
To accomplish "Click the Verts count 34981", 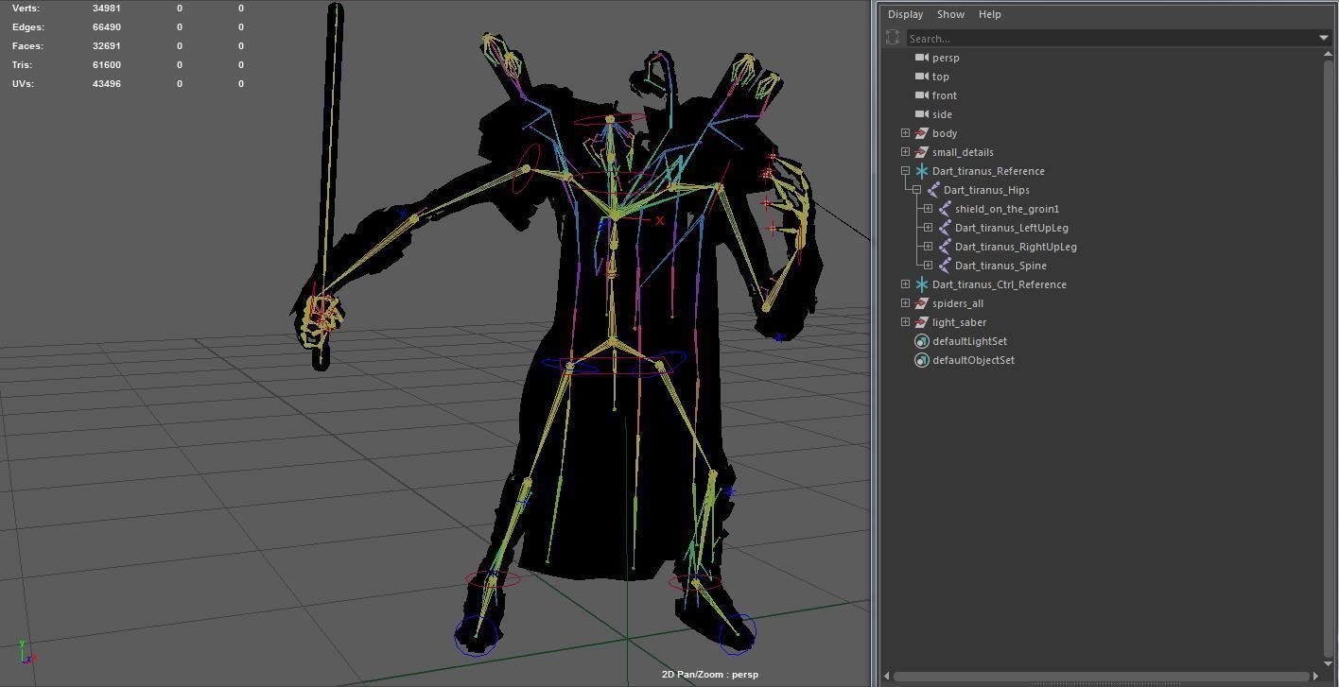I will tap(107, 8).
